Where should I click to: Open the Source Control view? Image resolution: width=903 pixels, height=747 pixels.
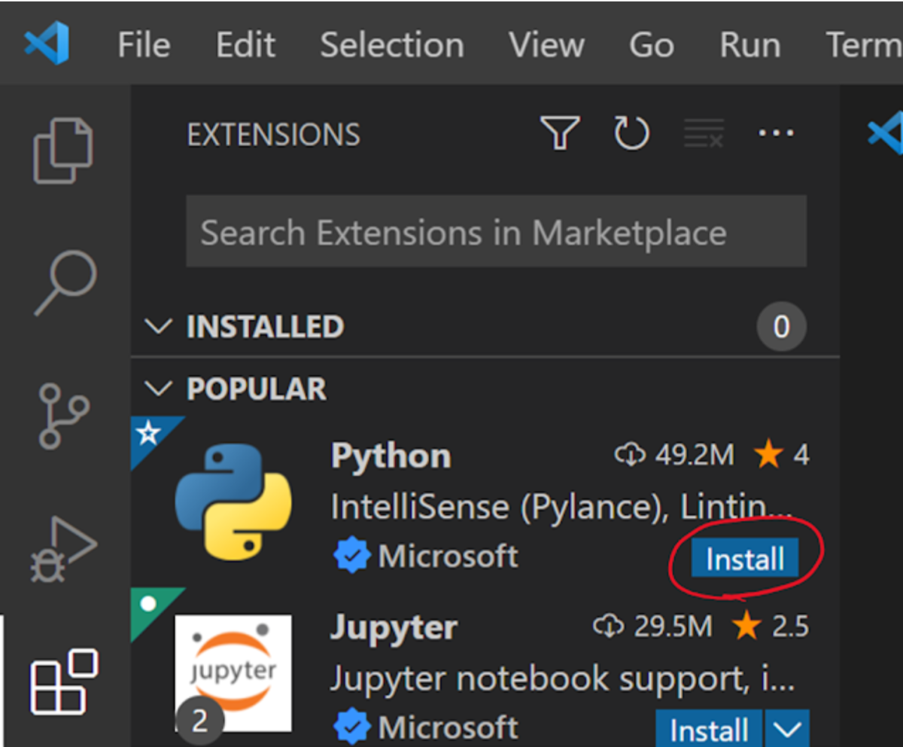coord(63,415)
